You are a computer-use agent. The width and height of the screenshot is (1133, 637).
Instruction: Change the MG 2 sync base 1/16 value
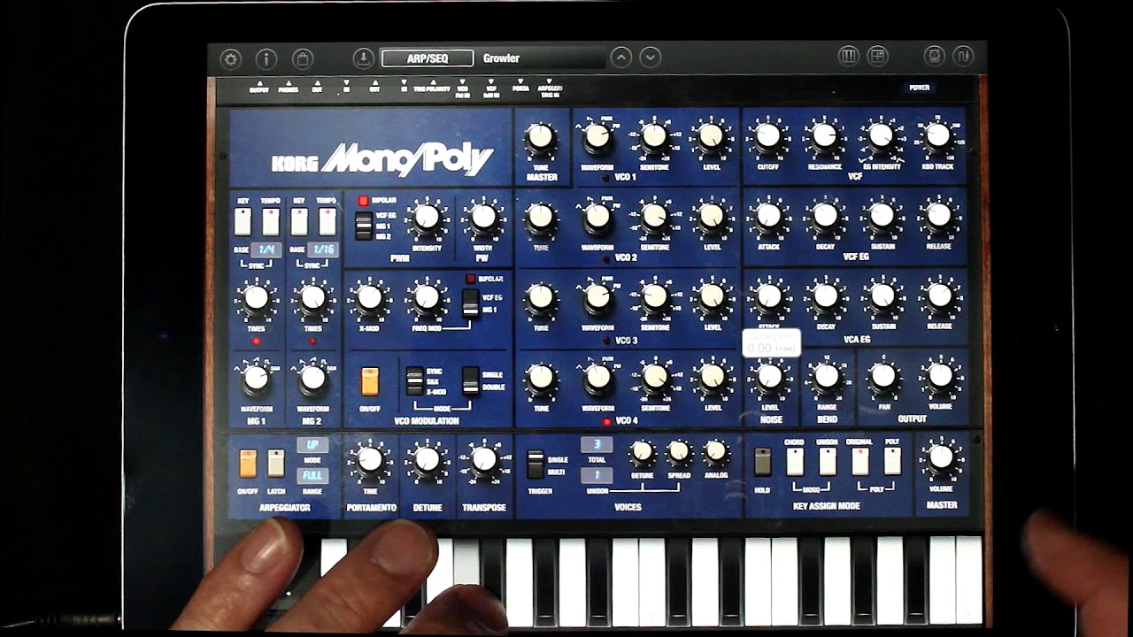pyautogui.click(x=323, y=249)
